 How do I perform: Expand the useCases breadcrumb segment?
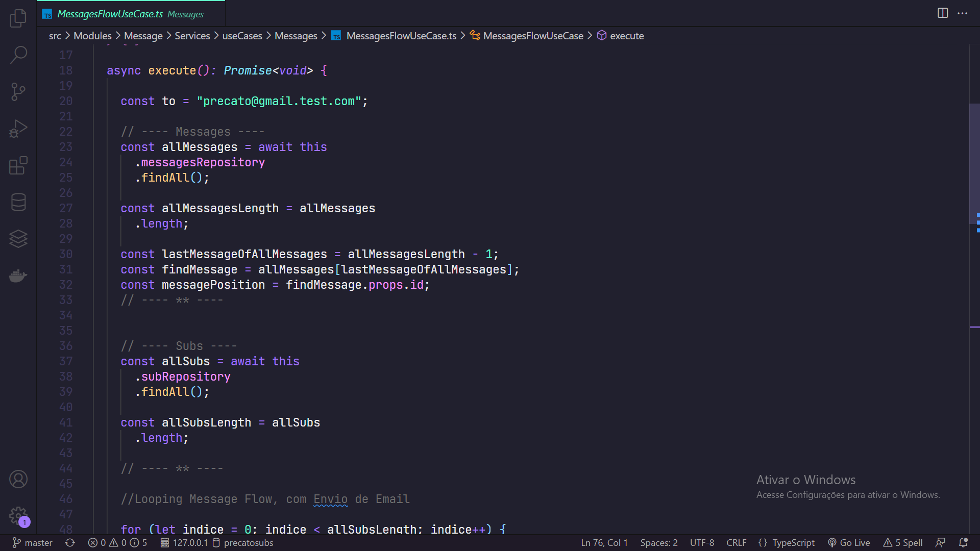coord(242,36)
